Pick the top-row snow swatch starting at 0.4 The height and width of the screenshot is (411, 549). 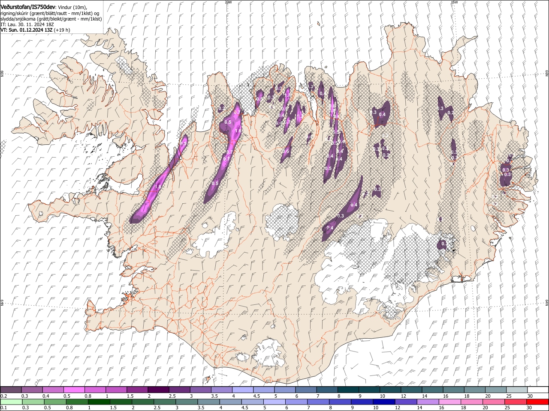point(53,390)
